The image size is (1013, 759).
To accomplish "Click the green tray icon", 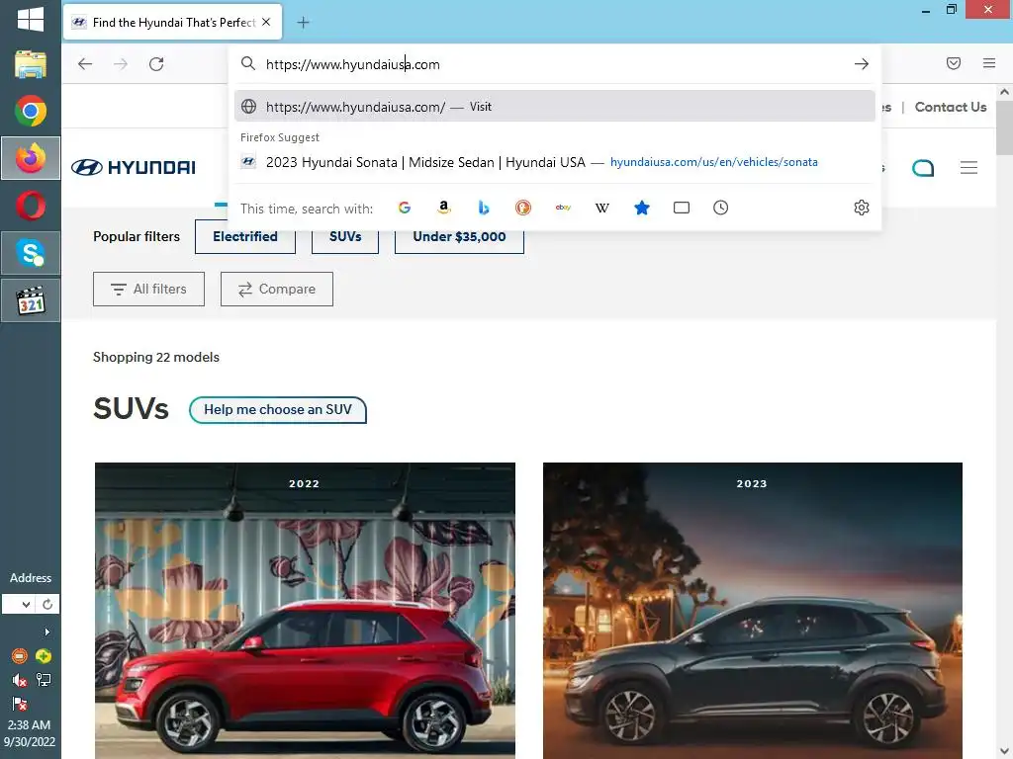I will coord(44,656).
